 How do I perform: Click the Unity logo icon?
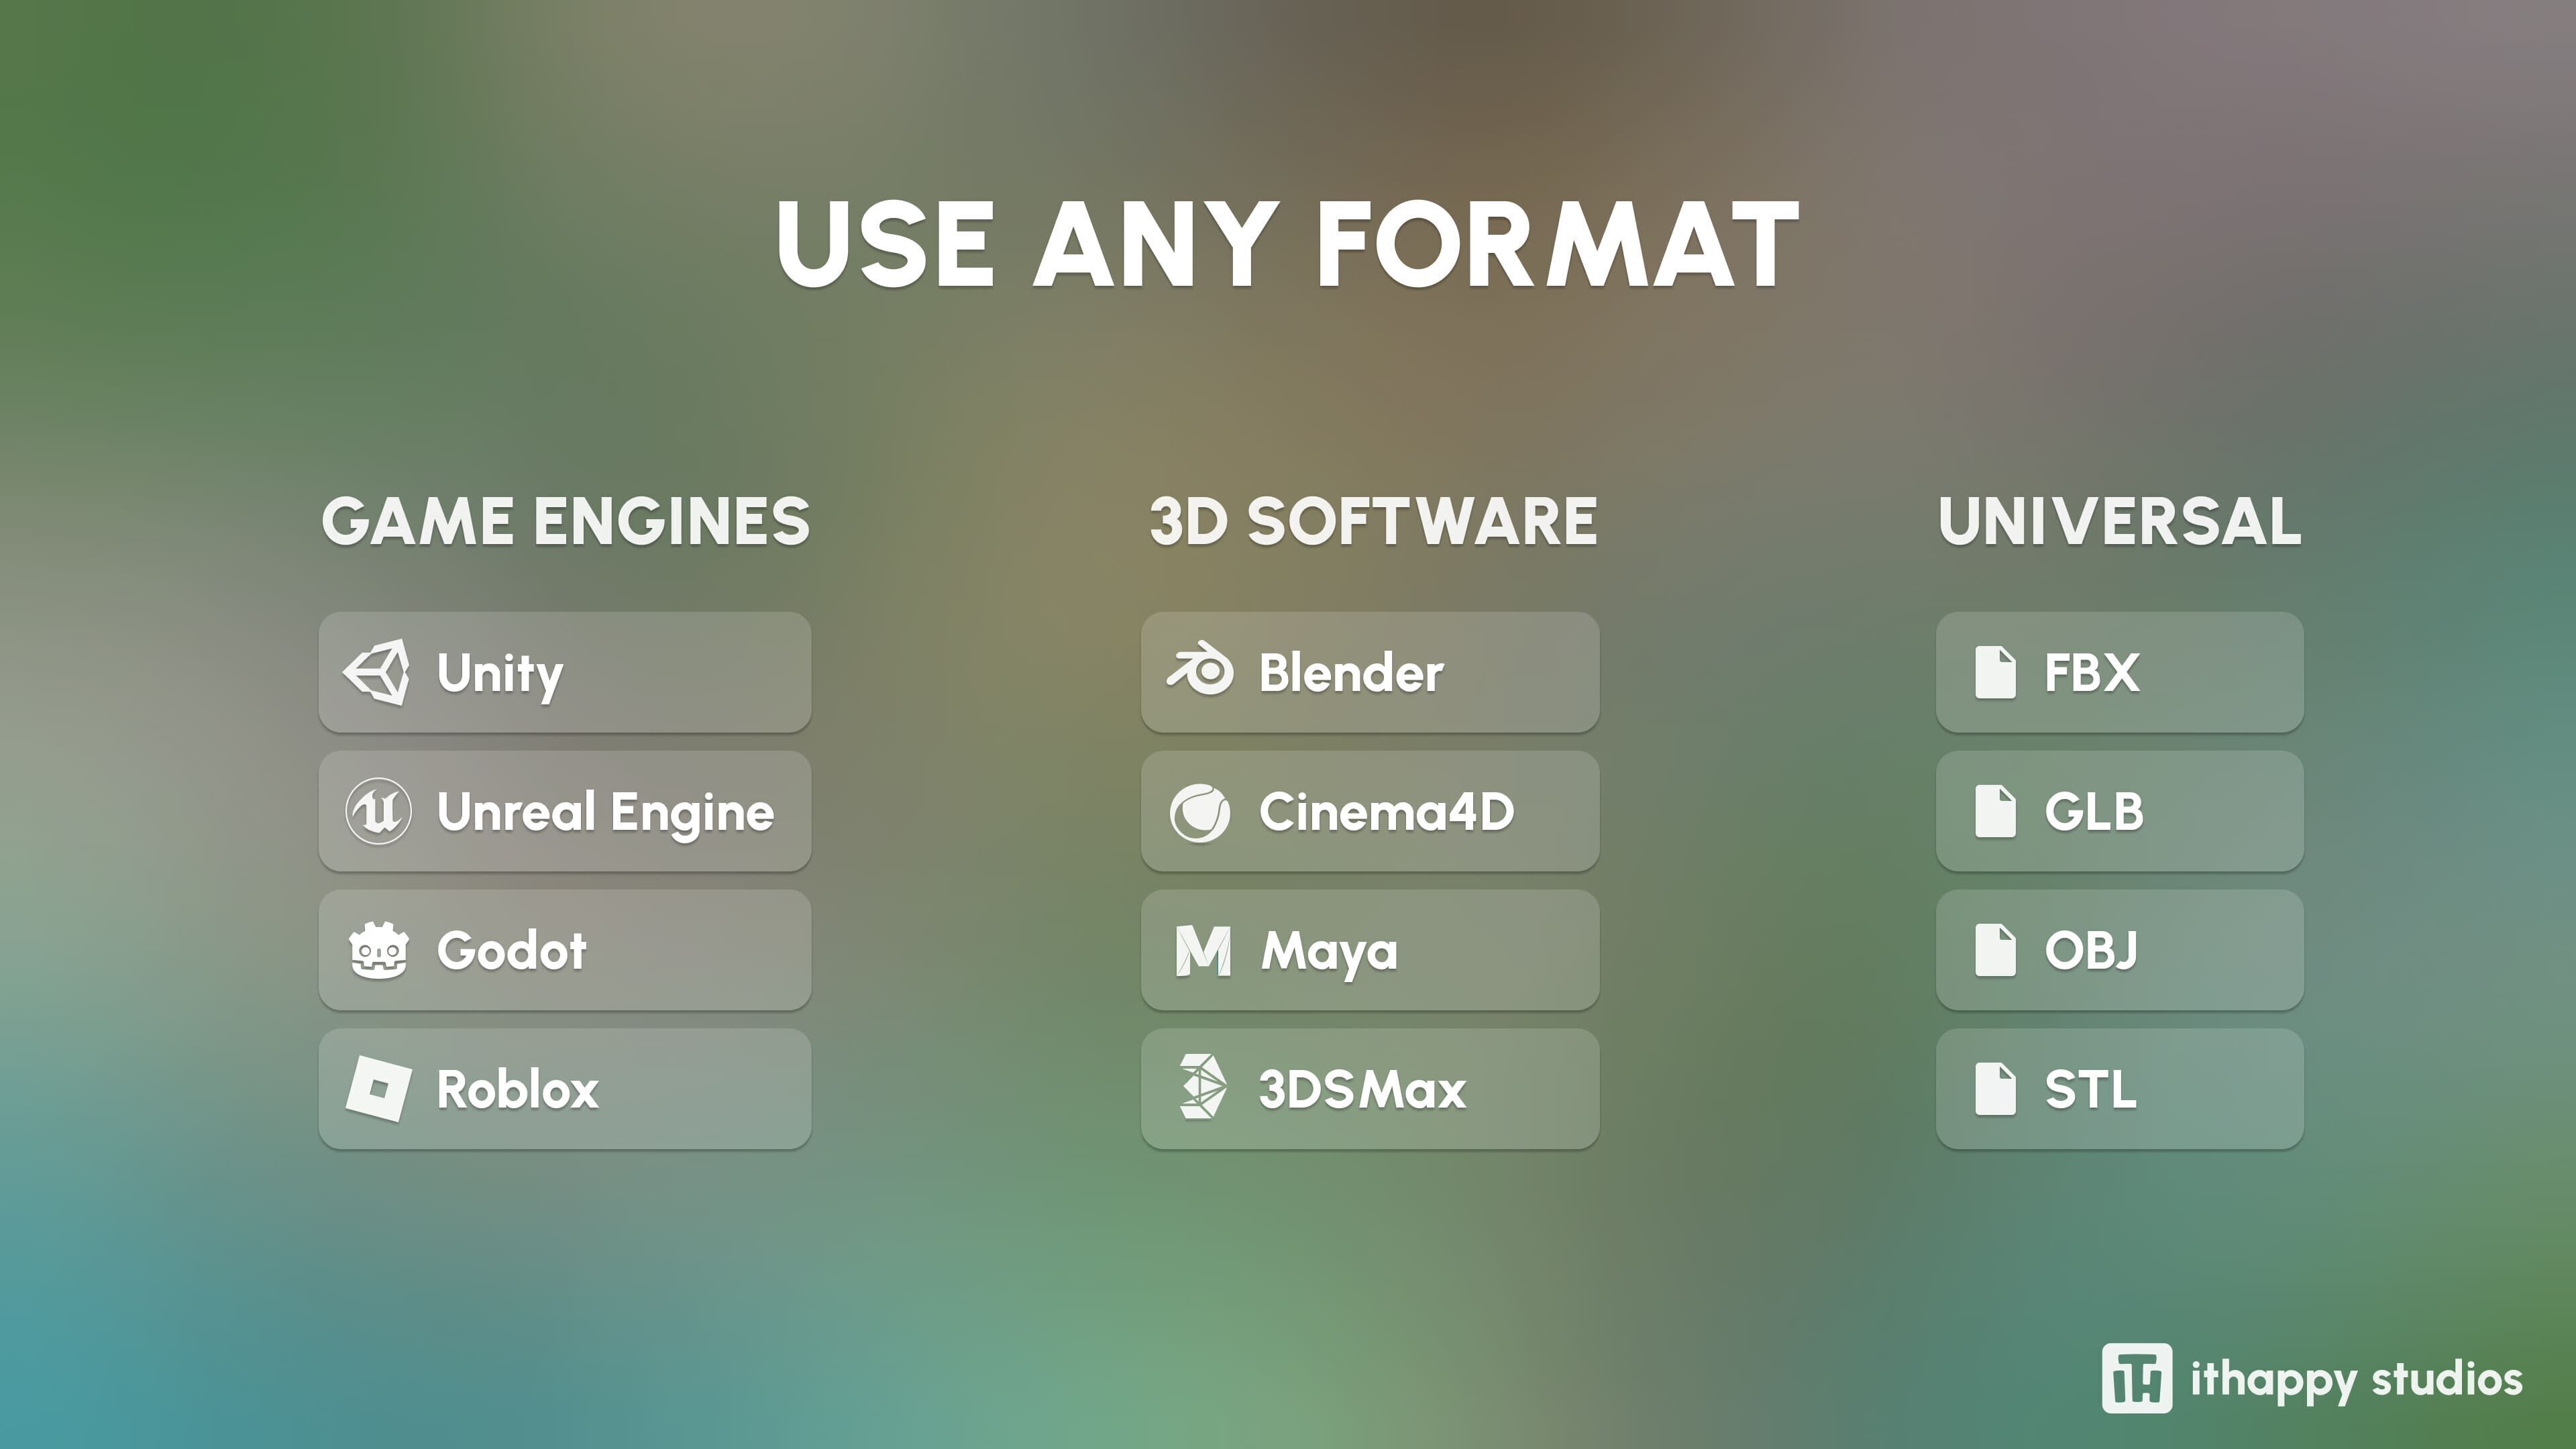tap(377, 672)
